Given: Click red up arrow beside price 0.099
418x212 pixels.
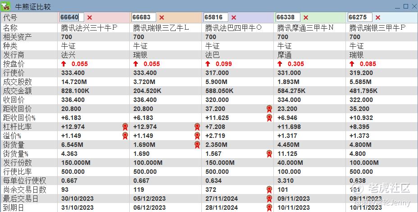Looking at the screenshot, I should [x=208, y=64].
